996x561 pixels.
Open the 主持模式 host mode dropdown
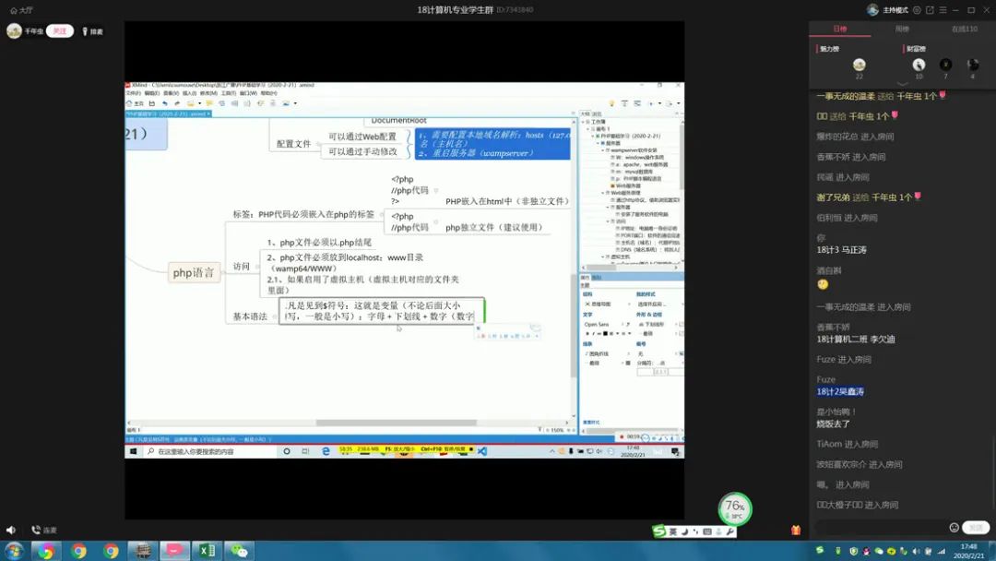coord(893,10)
